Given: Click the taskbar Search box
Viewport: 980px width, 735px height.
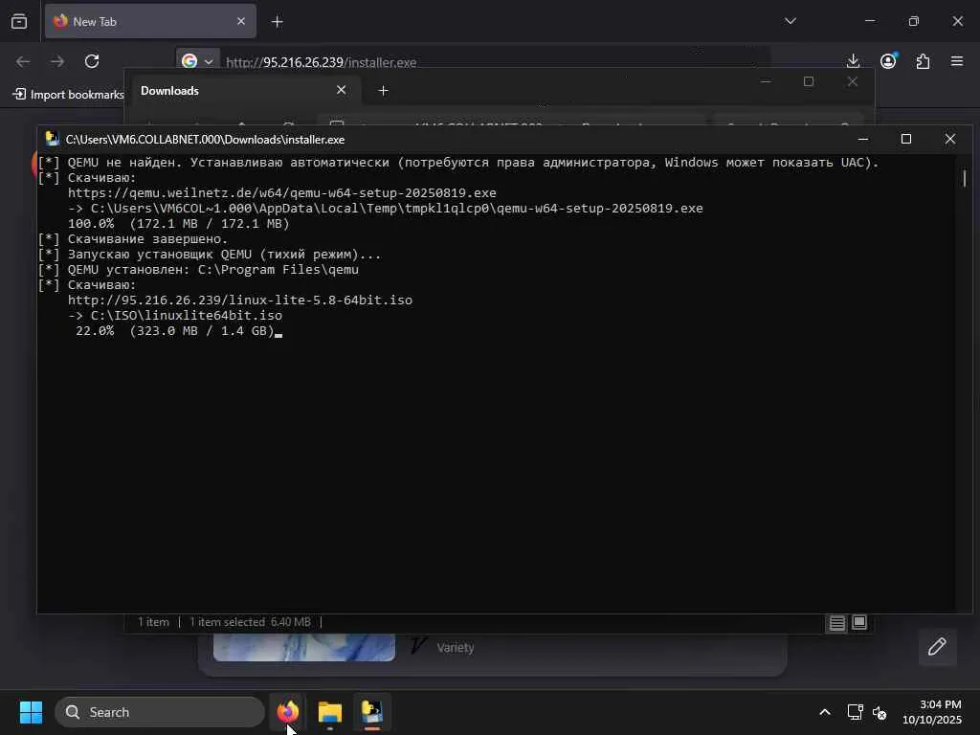Looking at the screenshot, I should [160, 712].
